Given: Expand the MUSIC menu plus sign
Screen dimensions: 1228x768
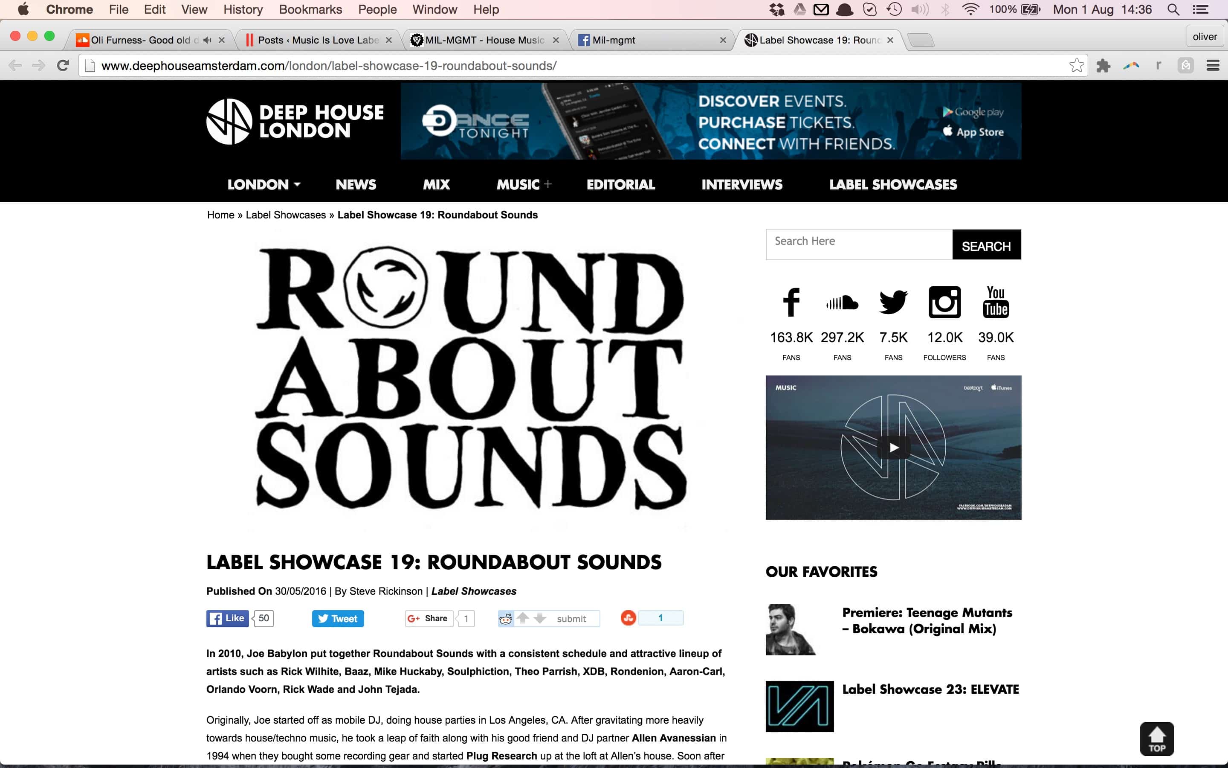Looking at the screenshot, I should pyautogui.click(x=547, y=184).
